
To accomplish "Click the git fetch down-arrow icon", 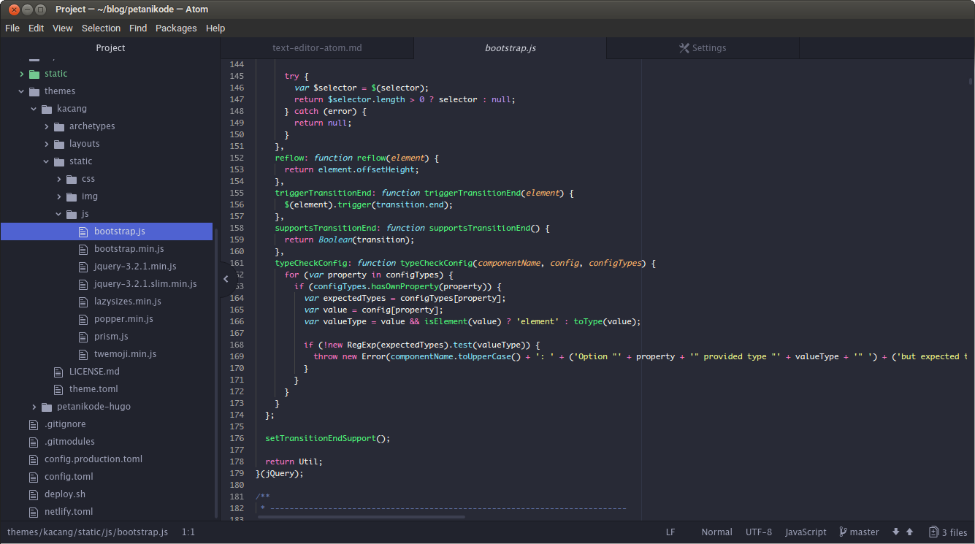I will coord(896,532).
